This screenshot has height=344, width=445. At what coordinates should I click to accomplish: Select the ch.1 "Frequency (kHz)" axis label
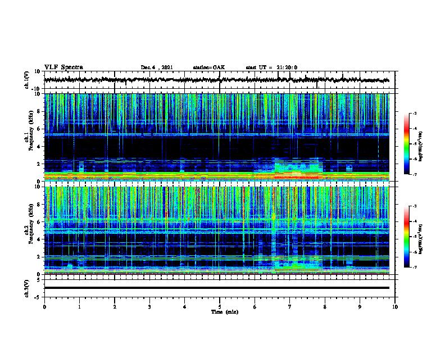pyautogui.click(x=31, y=130)
